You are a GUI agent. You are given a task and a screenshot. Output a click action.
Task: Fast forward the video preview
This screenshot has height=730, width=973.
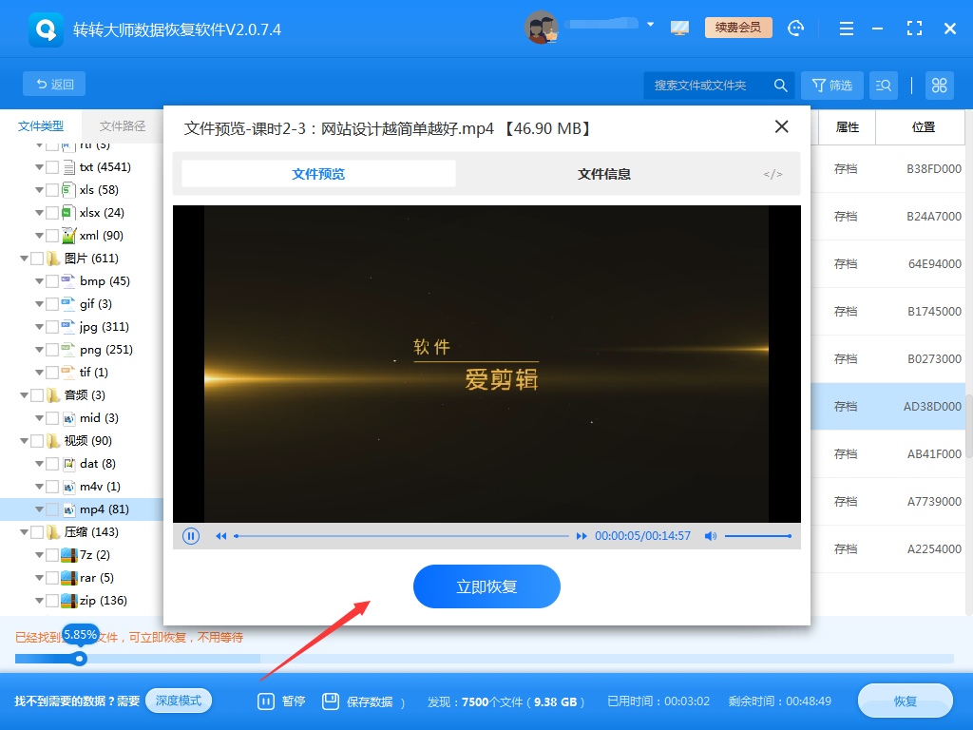tap(582, 536)
